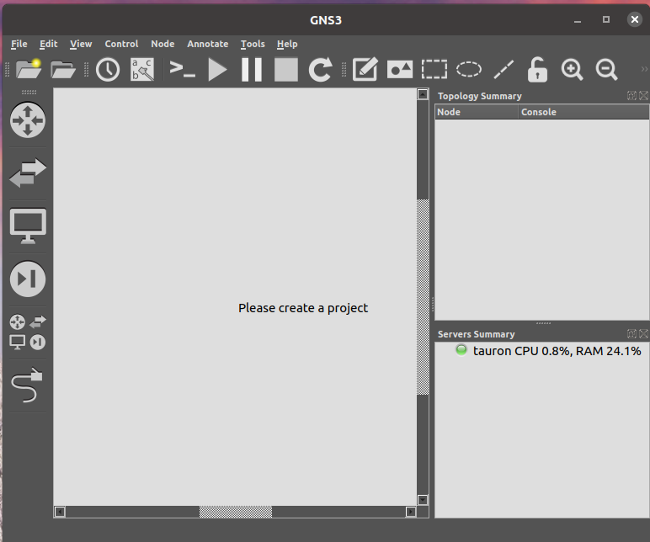The image size is (650, 542).
Task: Toggle show interface labels icon
Action: click(141, 69)
